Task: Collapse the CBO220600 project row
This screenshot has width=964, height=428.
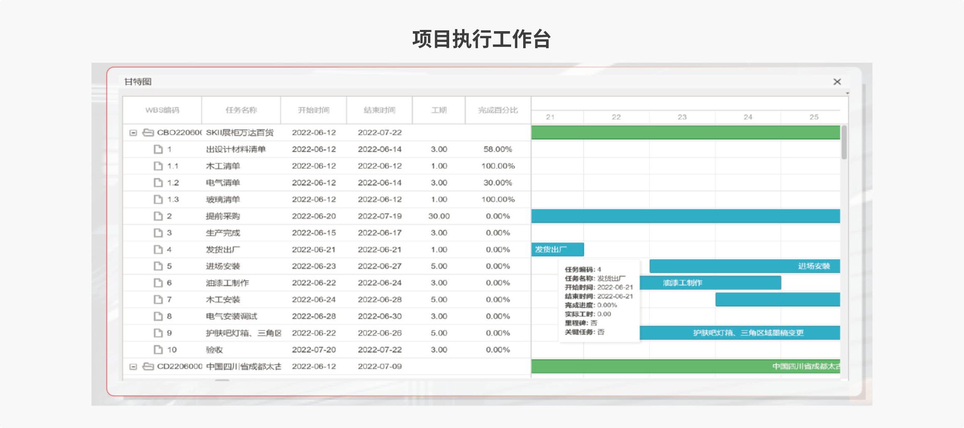Action: [133, 133]
